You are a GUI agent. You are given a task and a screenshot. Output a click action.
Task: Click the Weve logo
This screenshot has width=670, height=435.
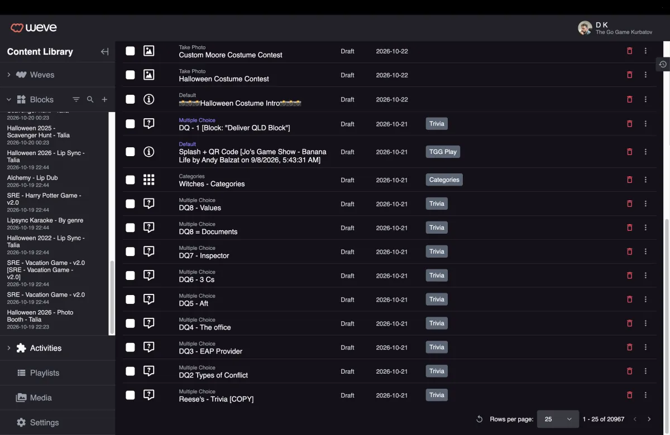click(x=33, y=28)
